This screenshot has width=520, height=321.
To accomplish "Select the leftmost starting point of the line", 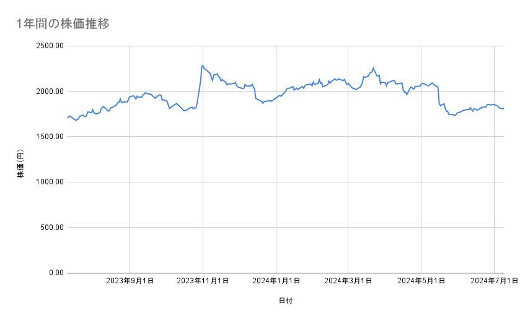I will pos(68,118).
